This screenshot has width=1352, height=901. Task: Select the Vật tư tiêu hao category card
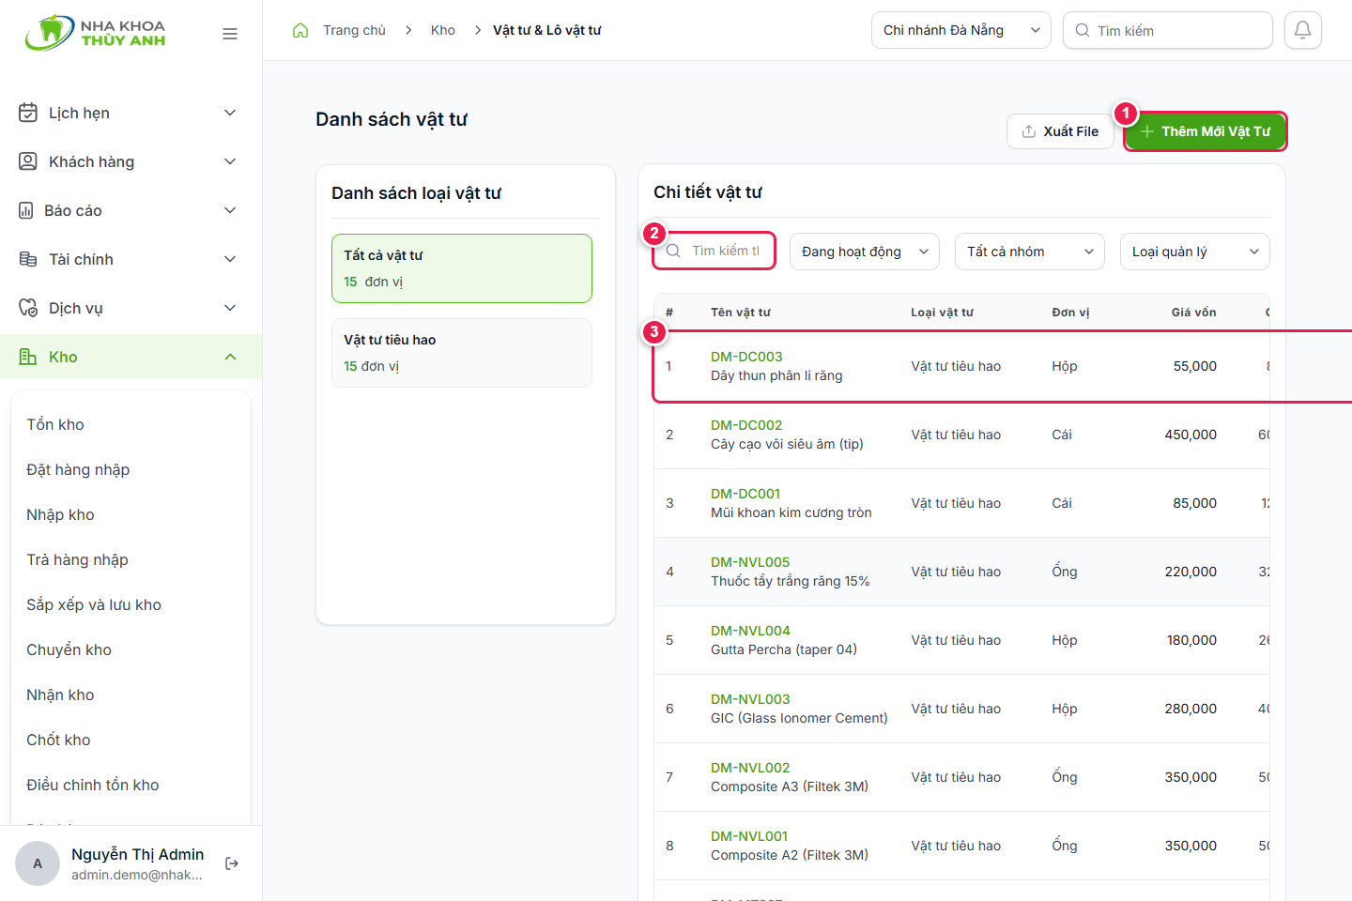coord(462,353)
